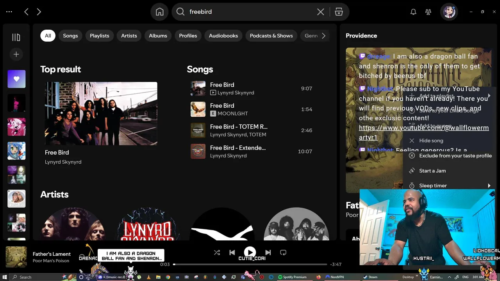The image size is (500, 281).
Task: Open Liked Songs heart playlist
Action: [16, 79]
